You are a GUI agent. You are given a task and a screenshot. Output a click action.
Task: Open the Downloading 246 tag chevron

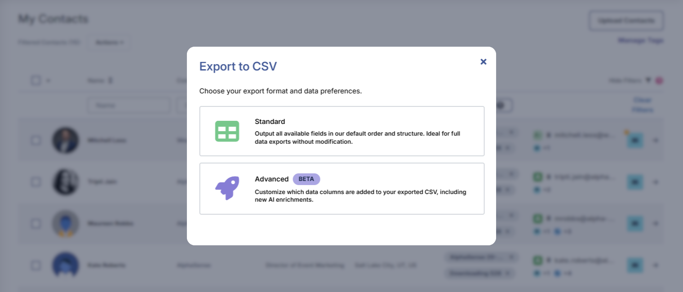click(508, 273)
